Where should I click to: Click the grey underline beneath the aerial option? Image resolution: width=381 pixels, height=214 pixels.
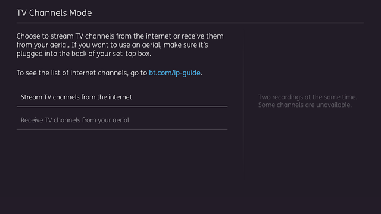(x=122, y=130)
